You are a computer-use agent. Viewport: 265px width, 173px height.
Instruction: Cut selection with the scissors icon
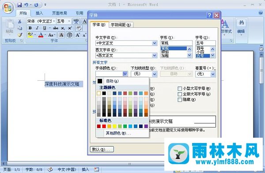tap(20, 22)
